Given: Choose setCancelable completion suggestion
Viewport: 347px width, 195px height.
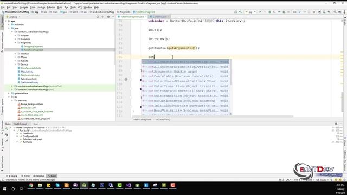Looking at the screenshot, I should 185,76.
